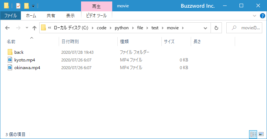Go up one folder level
The image size is (267, 139).
(34, 28)
